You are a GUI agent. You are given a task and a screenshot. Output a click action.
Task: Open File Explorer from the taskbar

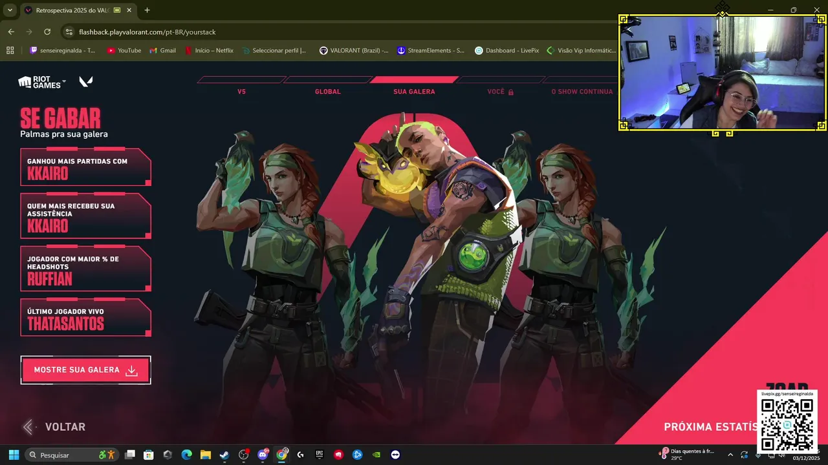[205, 455]
